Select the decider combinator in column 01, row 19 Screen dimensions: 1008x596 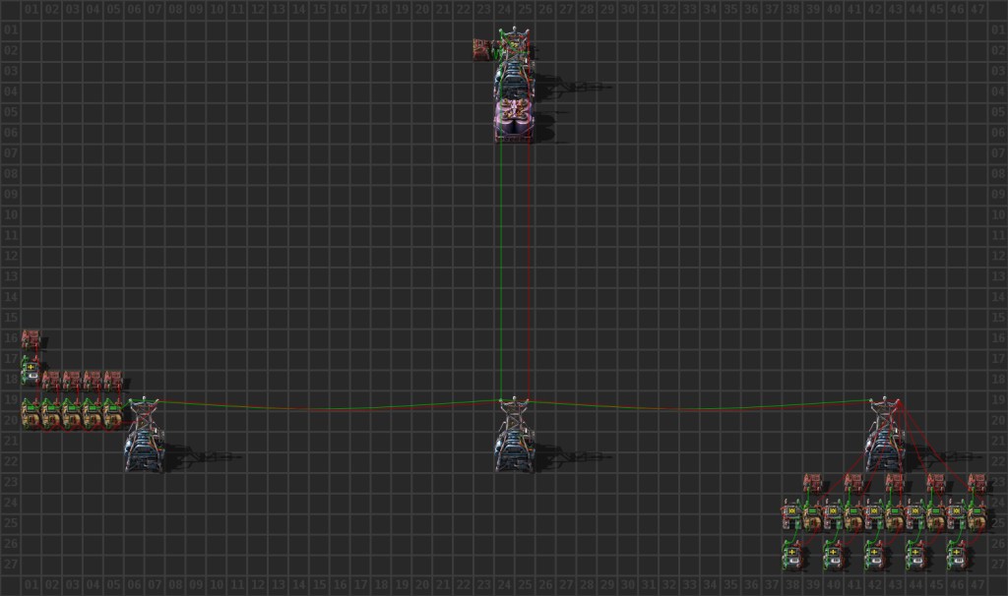[x=31, y=414]
